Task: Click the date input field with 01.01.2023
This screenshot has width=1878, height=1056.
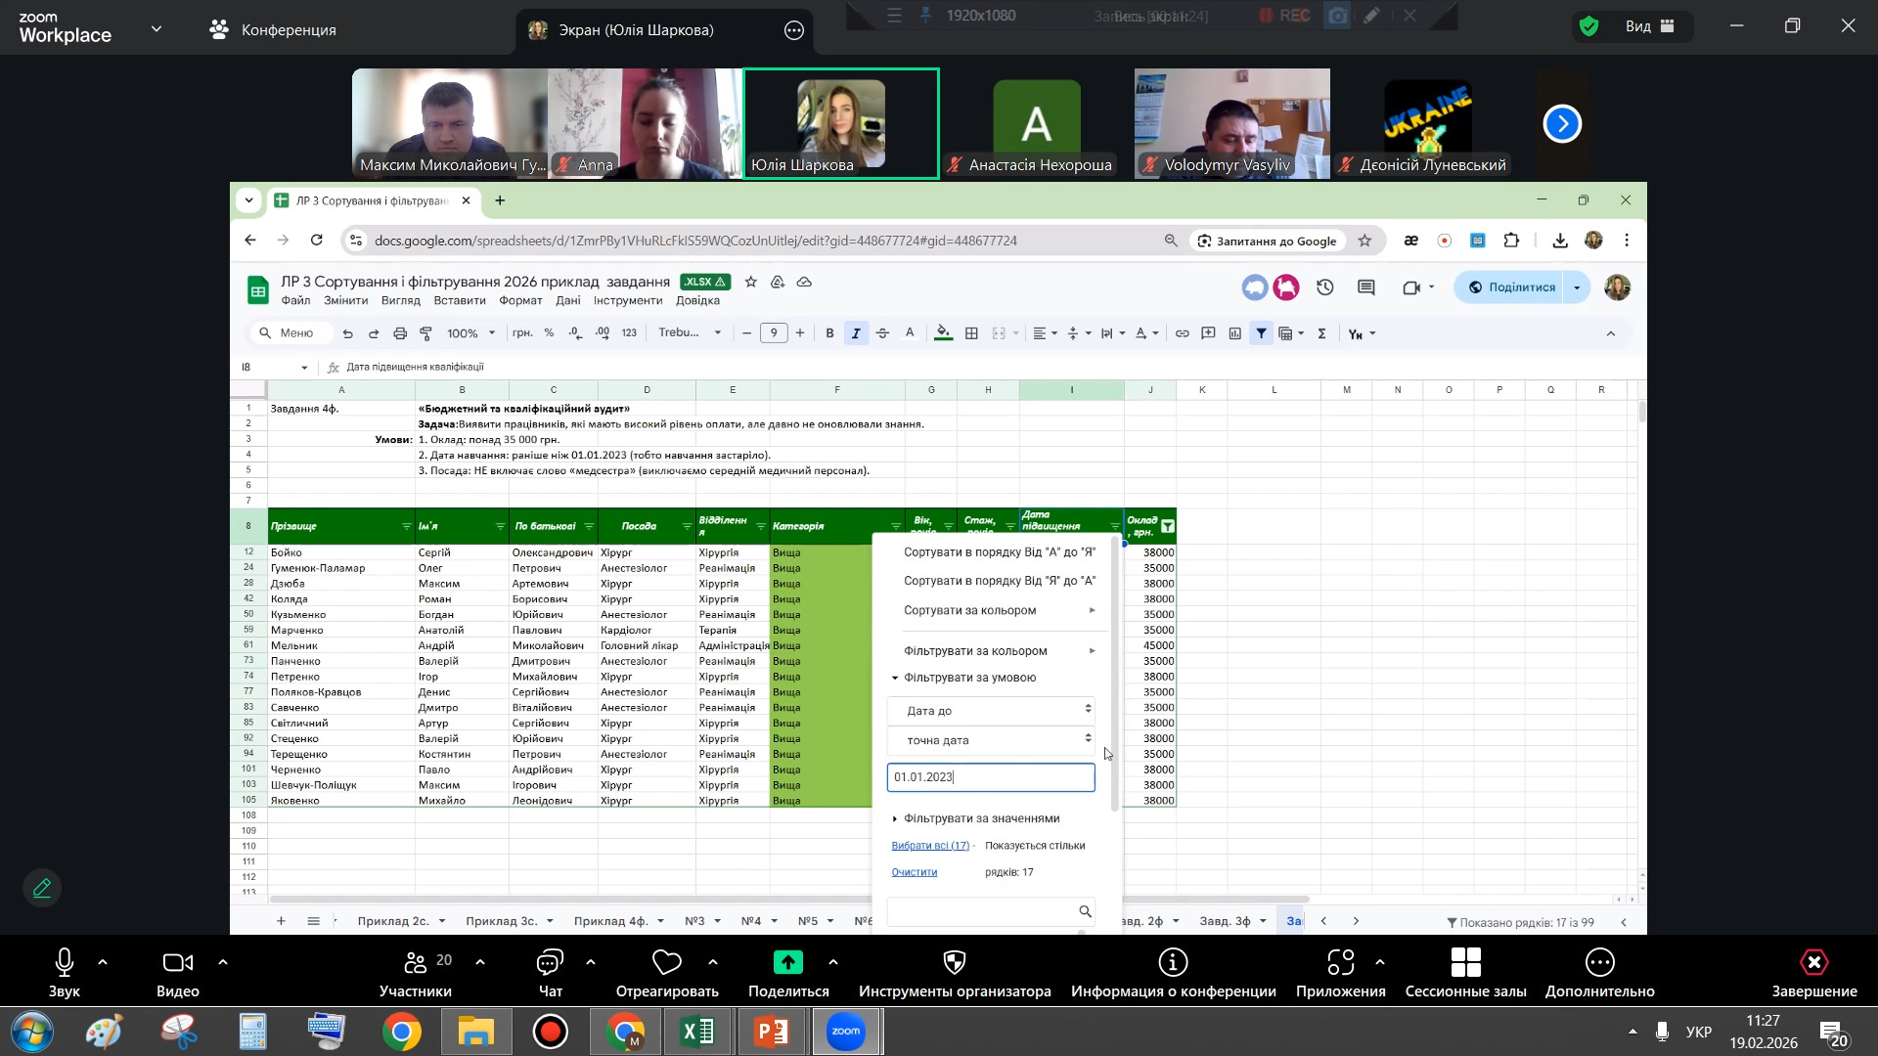Action: click(x=990, y=777)
